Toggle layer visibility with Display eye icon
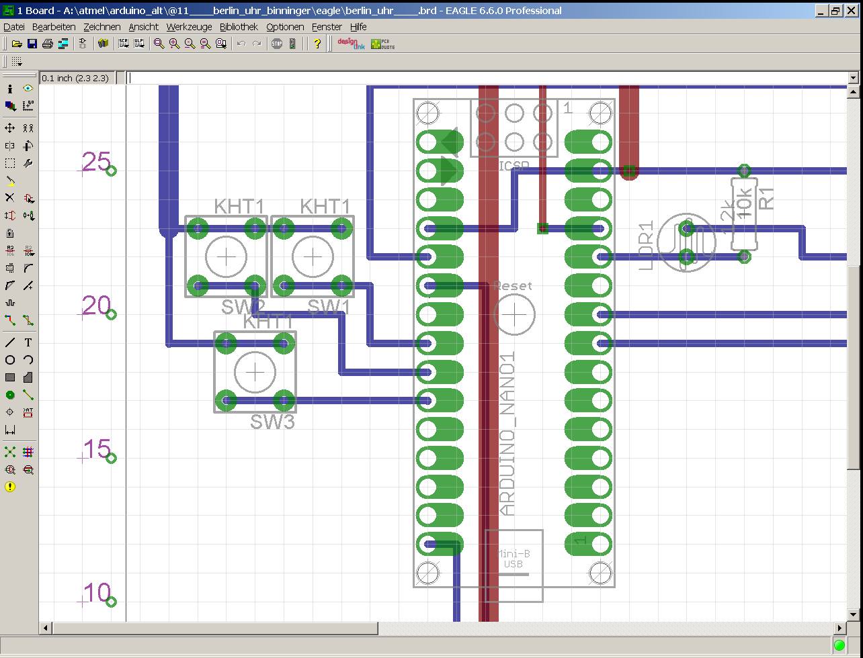This screenshot has width=863, height=658. pos(28,88)
